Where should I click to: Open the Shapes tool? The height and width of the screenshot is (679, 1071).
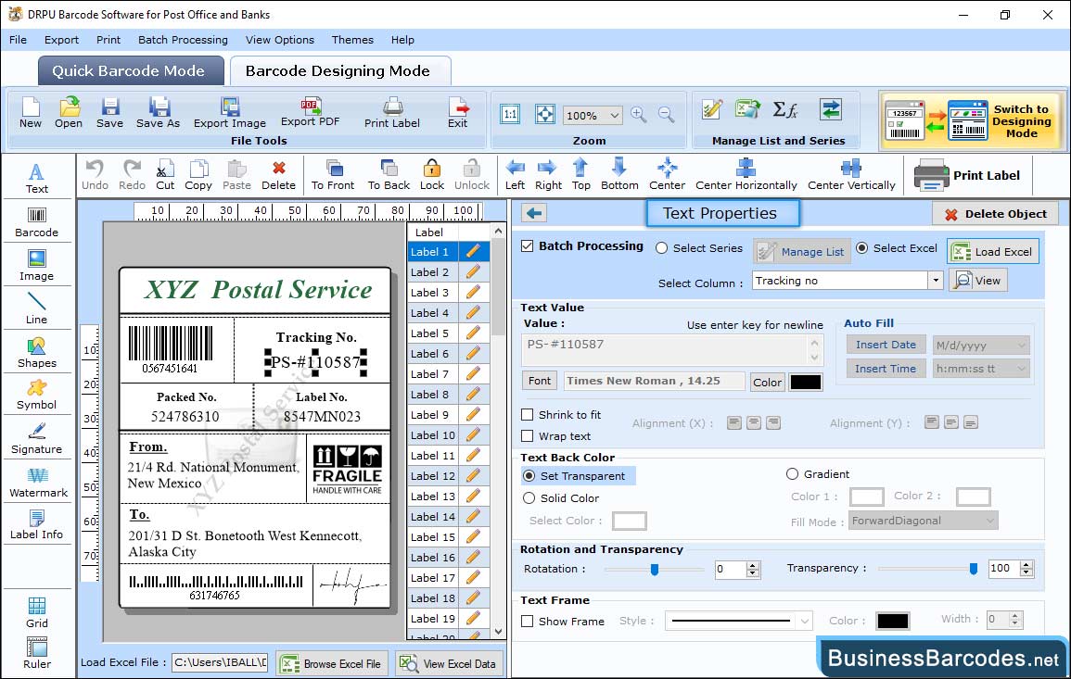coord(36,353)
